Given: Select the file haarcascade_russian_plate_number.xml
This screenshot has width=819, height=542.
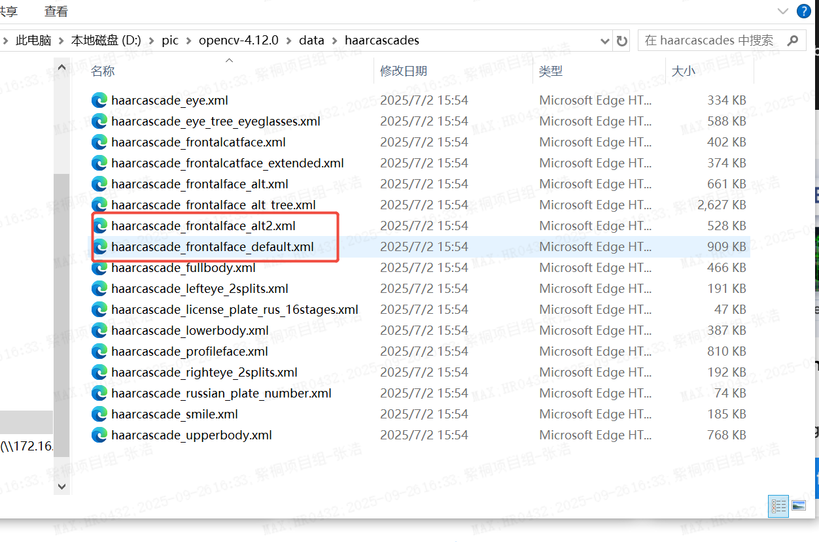Looking at the screenshot, I should pos(221,393).
